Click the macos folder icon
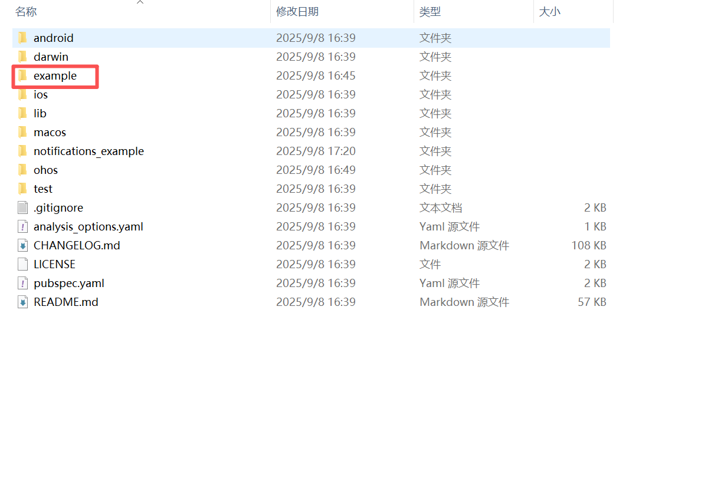708x491 pixels. click(x=22, y=132)
